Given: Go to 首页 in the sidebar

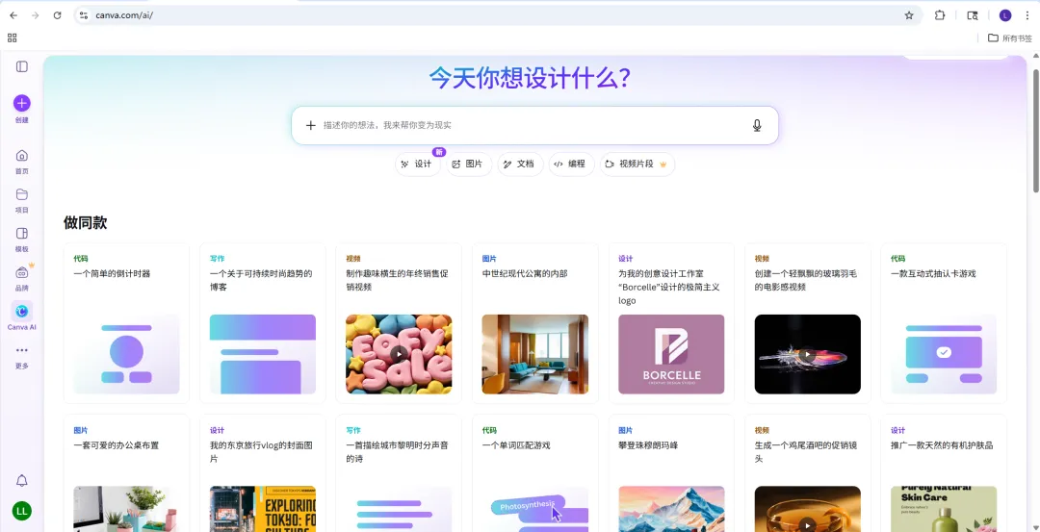Looking at the screenshot, I should (x=22, y=161).
